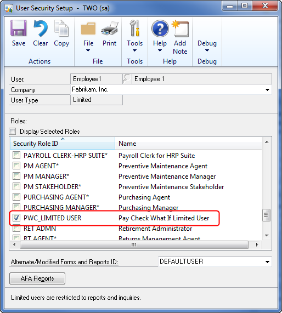
Task: Open the DEFAULTUSER forms and reports dropdown
Action: [x=267, y=261]
